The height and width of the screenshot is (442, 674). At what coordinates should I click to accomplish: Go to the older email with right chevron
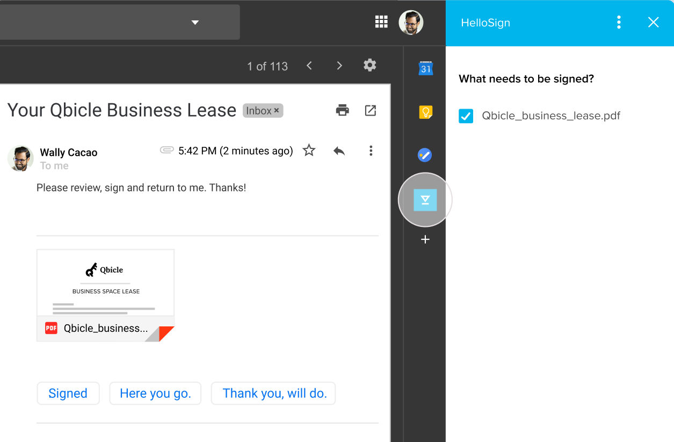339,66
